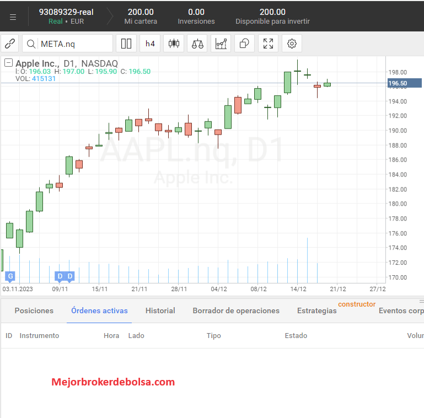Open the chart indicators icon

tap(221, 43)
